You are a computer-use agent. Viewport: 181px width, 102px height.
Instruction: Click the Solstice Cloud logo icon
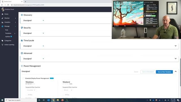3,9
